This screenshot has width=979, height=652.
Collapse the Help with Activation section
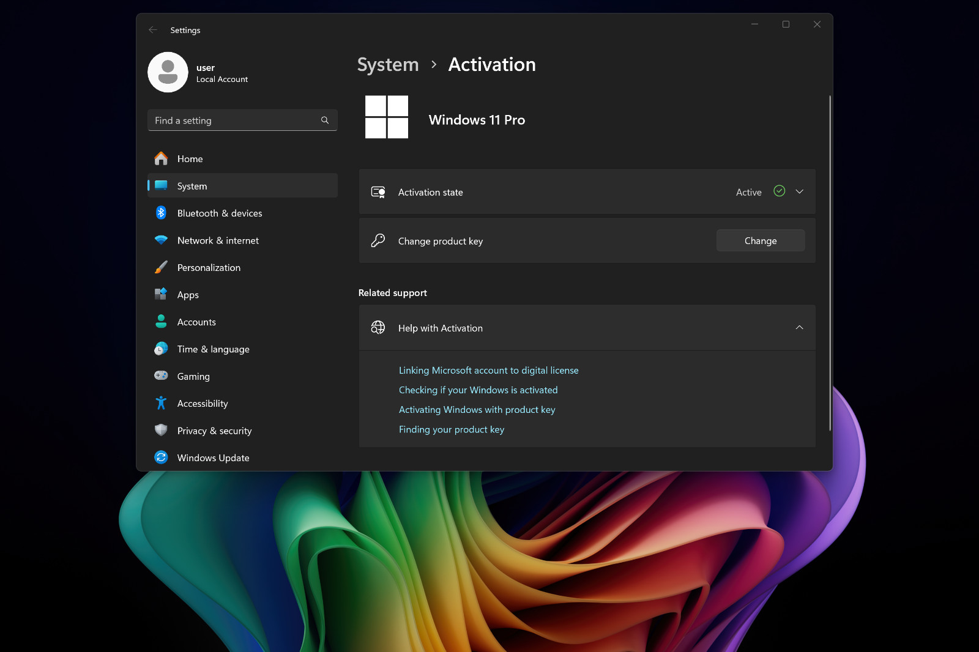[799, 328]
